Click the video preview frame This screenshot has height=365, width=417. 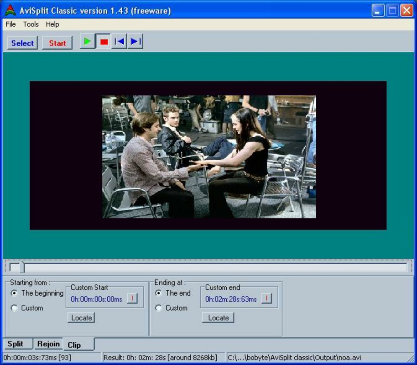(x=209, y=156)
